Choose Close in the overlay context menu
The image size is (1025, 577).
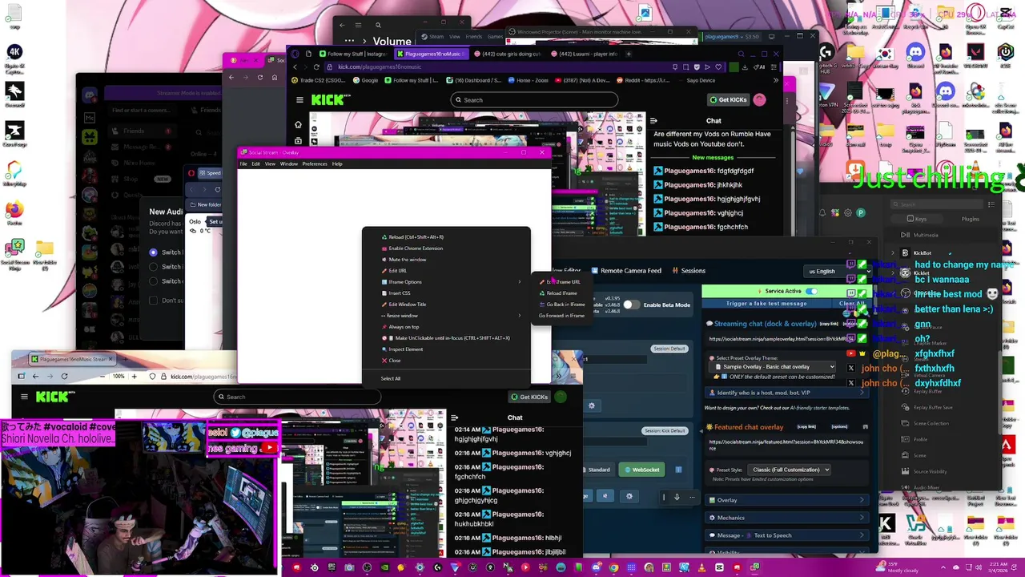tap(446, 361)
